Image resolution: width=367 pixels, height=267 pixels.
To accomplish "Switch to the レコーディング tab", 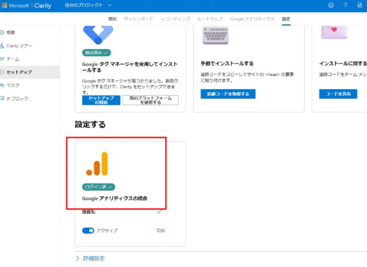I will tap(175, 19).
